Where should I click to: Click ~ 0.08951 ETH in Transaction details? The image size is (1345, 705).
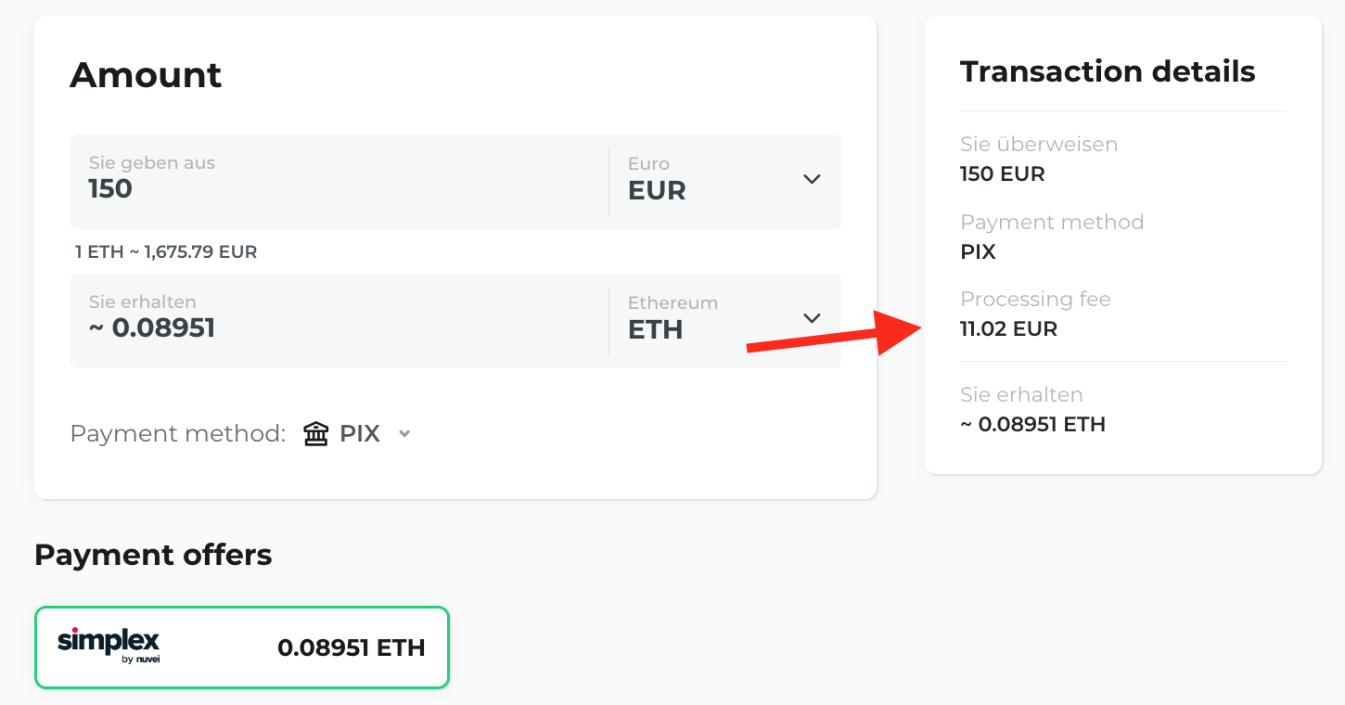click(x=1032, y=425)
